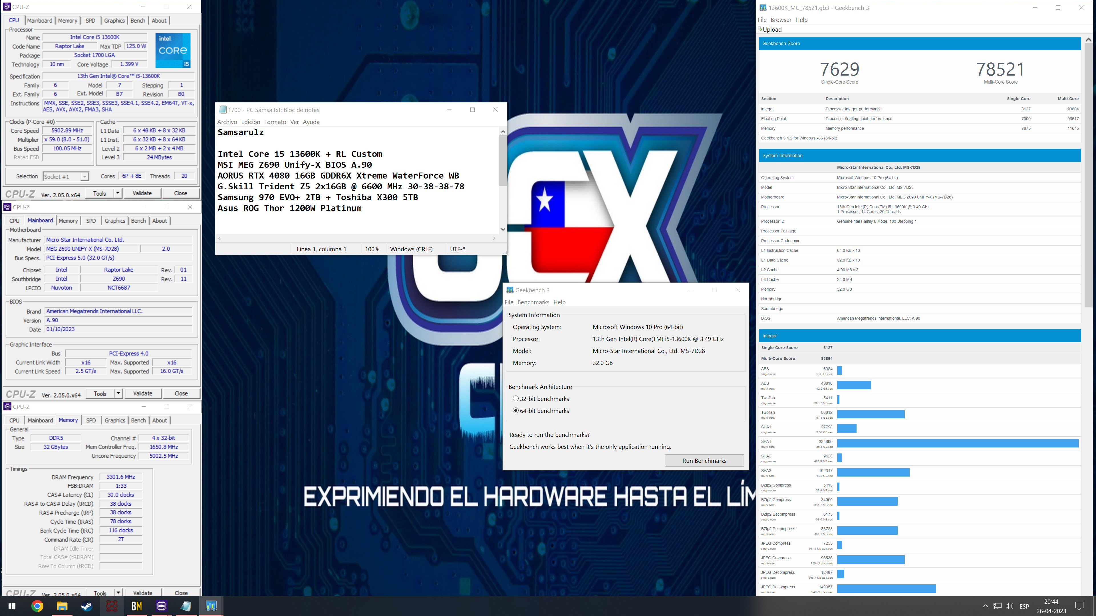The image size is (1096, 616).
Task: Open Notepad's Archivo menu
Action: point(227,122)
